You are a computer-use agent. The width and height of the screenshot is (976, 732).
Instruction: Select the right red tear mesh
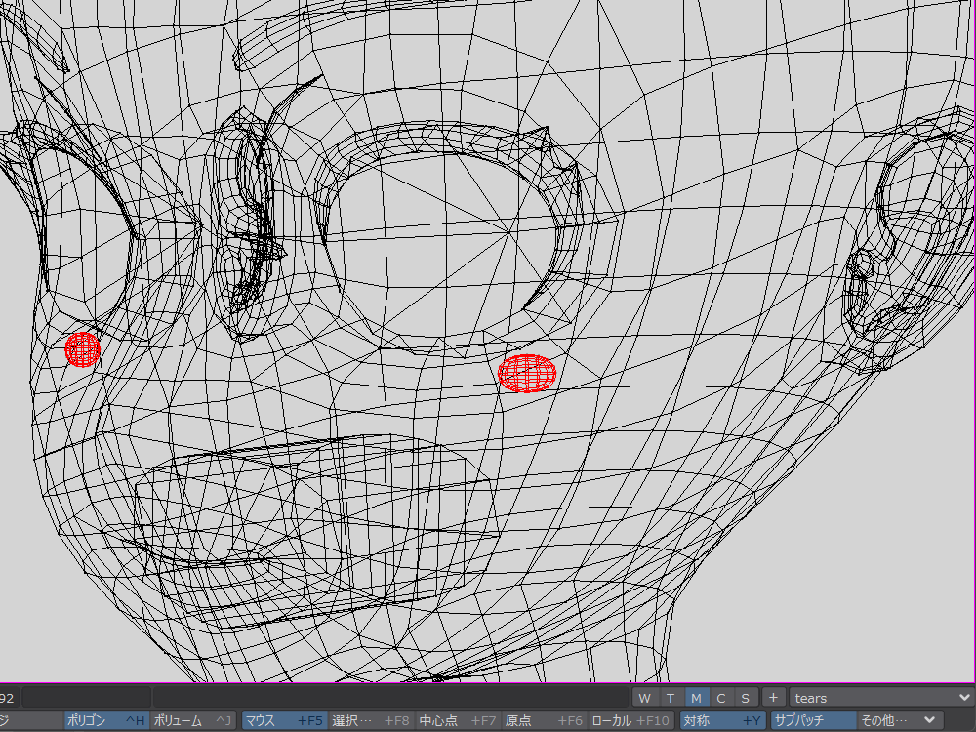click(527, 373)
